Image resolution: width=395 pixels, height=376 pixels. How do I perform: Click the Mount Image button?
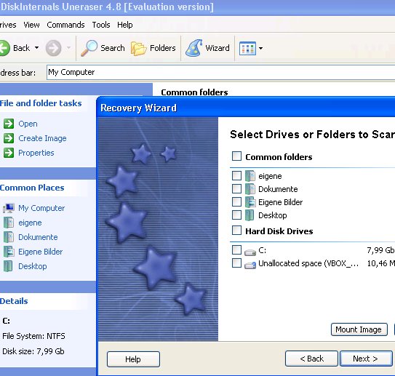[359, 329]
